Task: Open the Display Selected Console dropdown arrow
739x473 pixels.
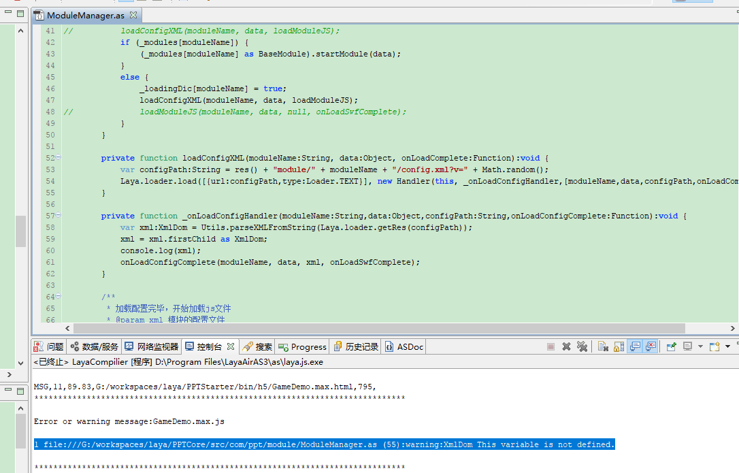Action: coord(700,346)
